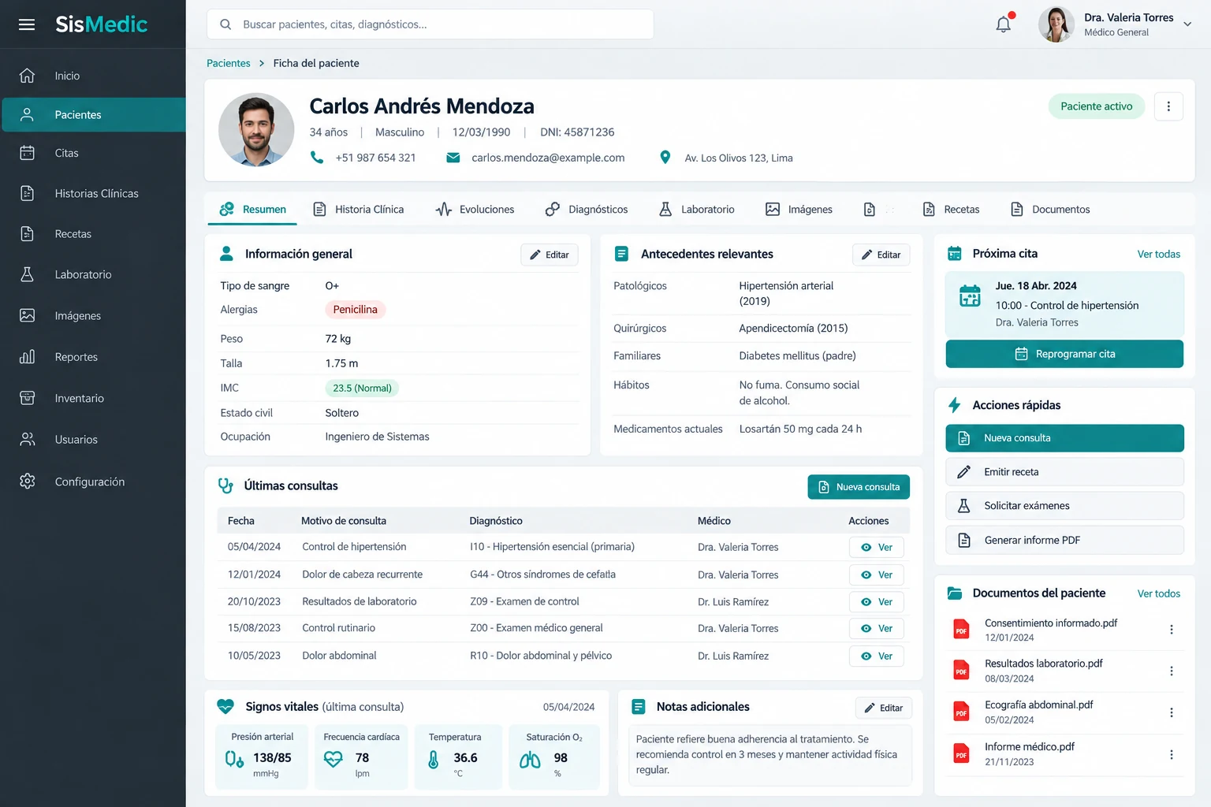The image size is (1211, 807).
Task: Expand Dra. Valeria Torres user menu
Action: (1187, 24)
